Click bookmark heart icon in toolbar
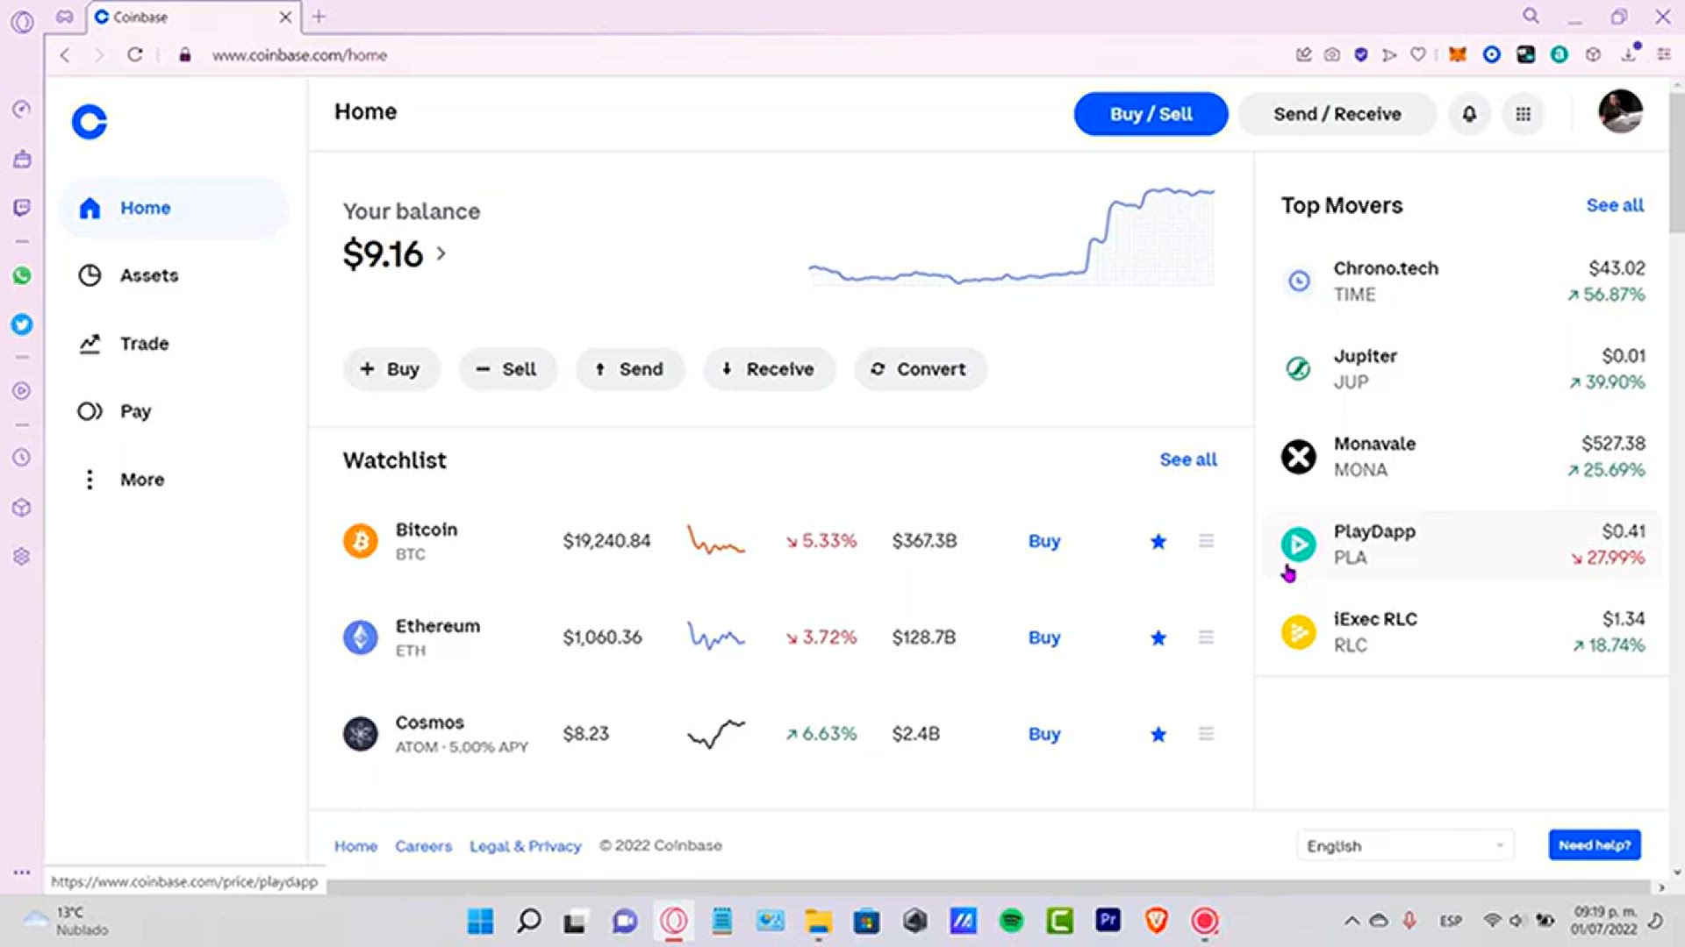 click(1418, 54)
